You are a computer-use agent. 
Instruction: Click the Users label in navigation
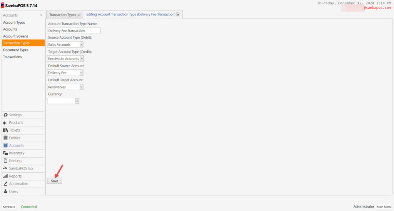click(x=13, y=191)
